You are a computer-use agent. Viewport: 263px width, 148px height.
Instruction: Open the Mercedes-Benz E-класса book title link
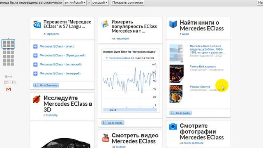[207, 49]
